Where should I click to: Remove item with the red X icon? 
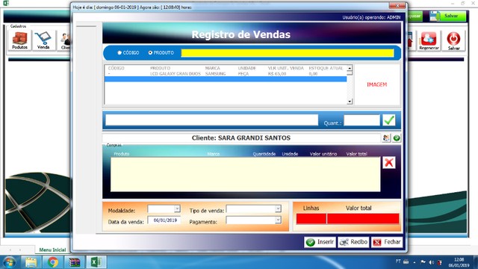pos(388,163)
